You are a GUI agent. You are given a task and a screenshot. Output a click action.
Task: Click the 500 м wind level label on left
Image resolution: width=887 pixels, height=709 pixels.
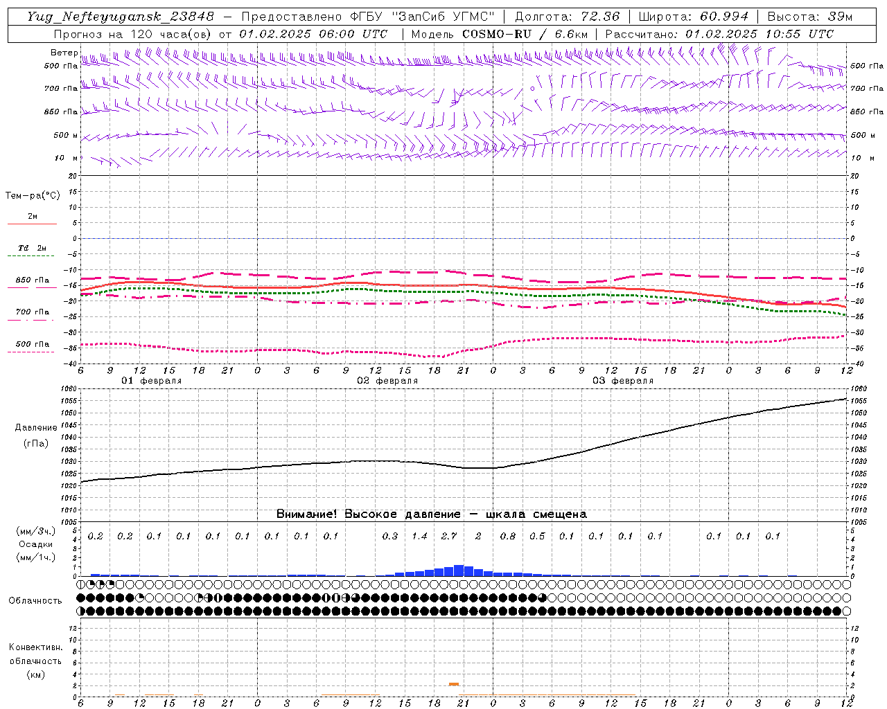pyautogui.click(x=66, y=135)
